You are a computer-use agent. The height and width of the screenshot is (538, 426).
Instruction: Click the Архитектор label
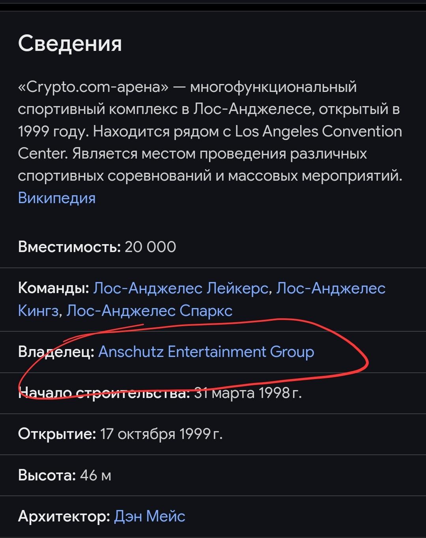(x=64, y=516)
